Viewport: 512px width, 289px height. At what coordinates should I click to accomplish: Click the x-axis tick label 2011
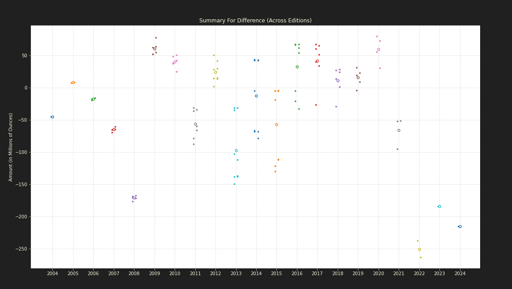(x=195, y=273)
